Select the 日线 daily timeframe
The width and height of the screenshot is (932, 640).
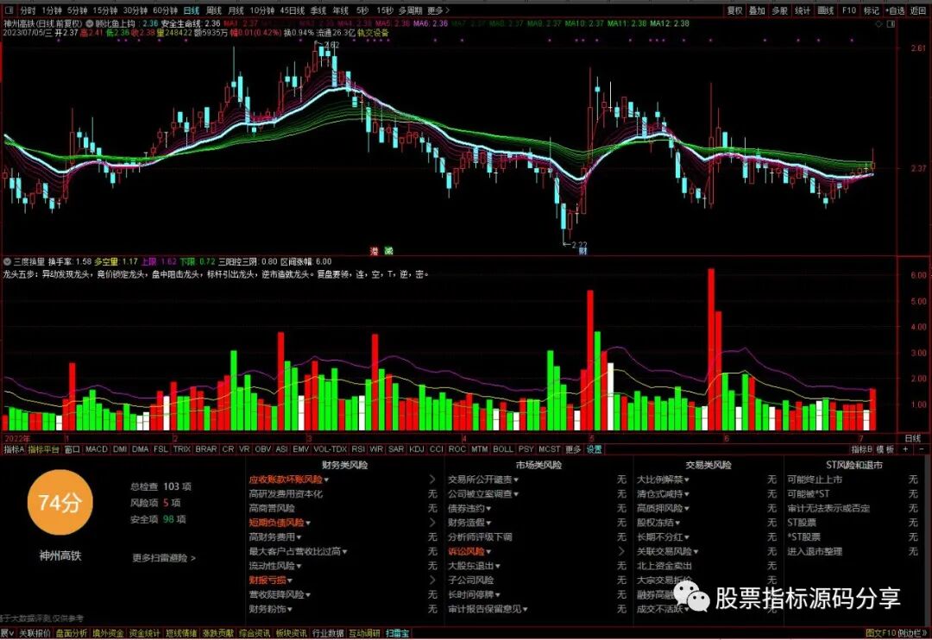coord(192,10)
